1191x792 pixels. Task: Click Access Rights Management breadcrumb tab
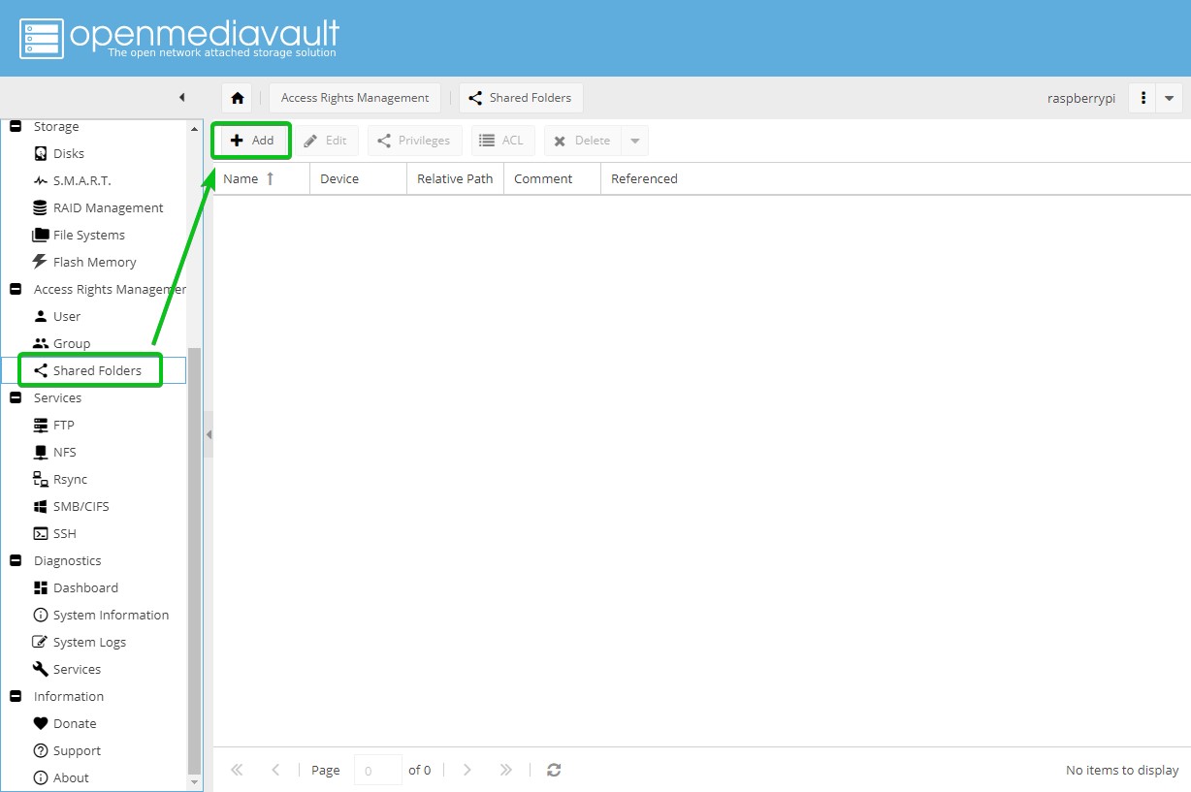coord(355,98)
